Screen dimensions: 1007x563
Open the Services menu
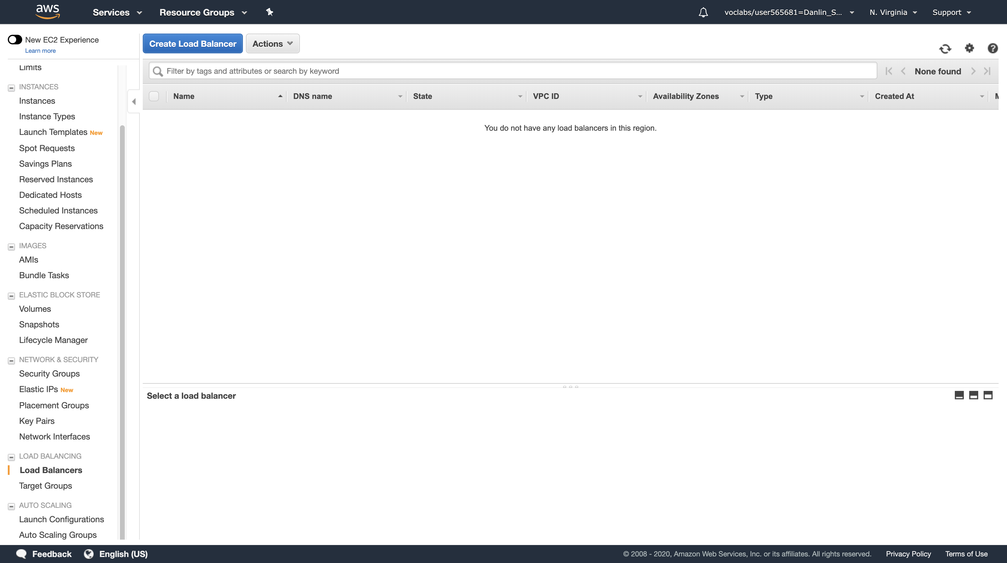pyautogui.click(x=117, y=12)
